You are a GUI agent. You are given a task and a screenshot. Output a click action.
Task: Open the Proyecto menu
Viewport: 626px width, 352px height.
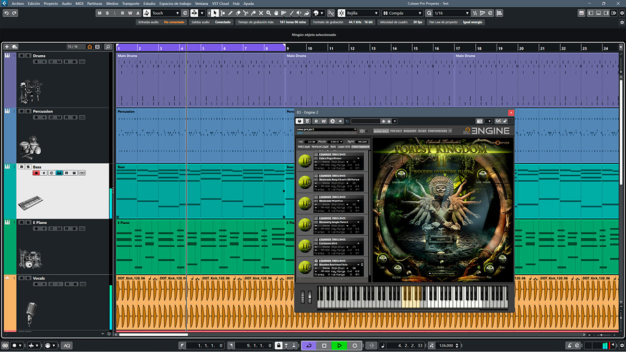(51, 3)
